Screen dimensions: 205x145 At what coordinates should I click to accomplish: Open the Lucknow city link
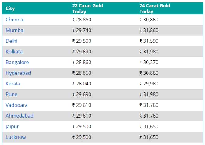[x=16, y=137]
